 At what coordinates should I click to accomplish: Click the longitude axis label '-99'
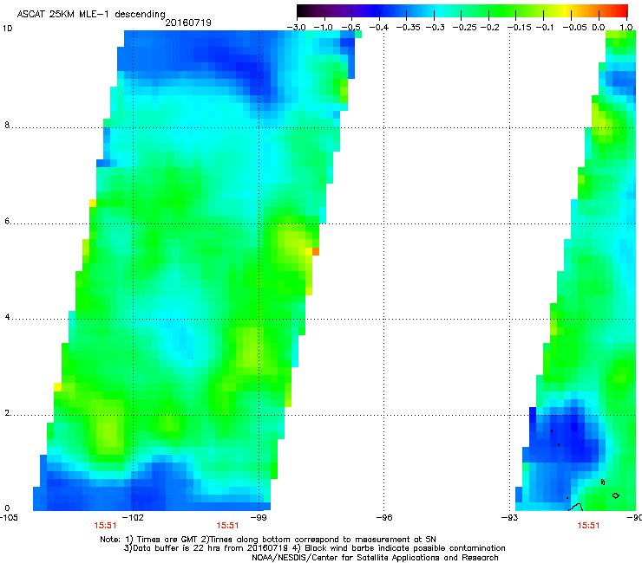coord(259,518)
